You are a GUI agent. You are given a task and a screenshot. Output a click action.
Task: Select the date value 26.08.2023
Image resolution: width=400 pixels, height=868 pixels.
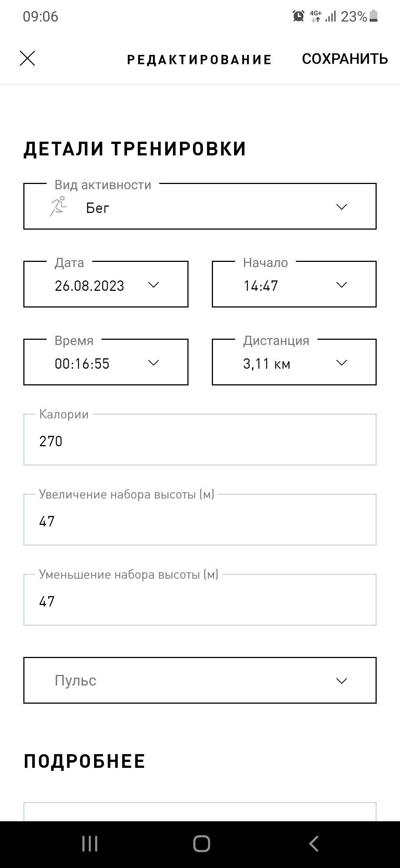(x=89, y=286)
